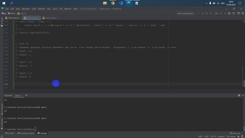
Task: Click the Project Structure toolbar icon
Action: pyautogui.click(x=238, y=13)
